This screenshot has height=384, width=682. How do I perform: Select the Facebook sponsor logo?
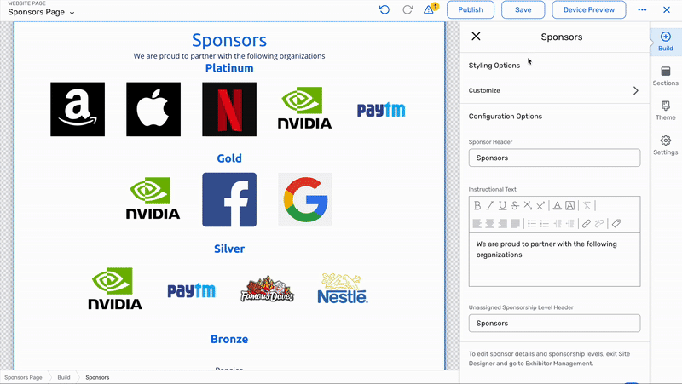coord(229,199)
